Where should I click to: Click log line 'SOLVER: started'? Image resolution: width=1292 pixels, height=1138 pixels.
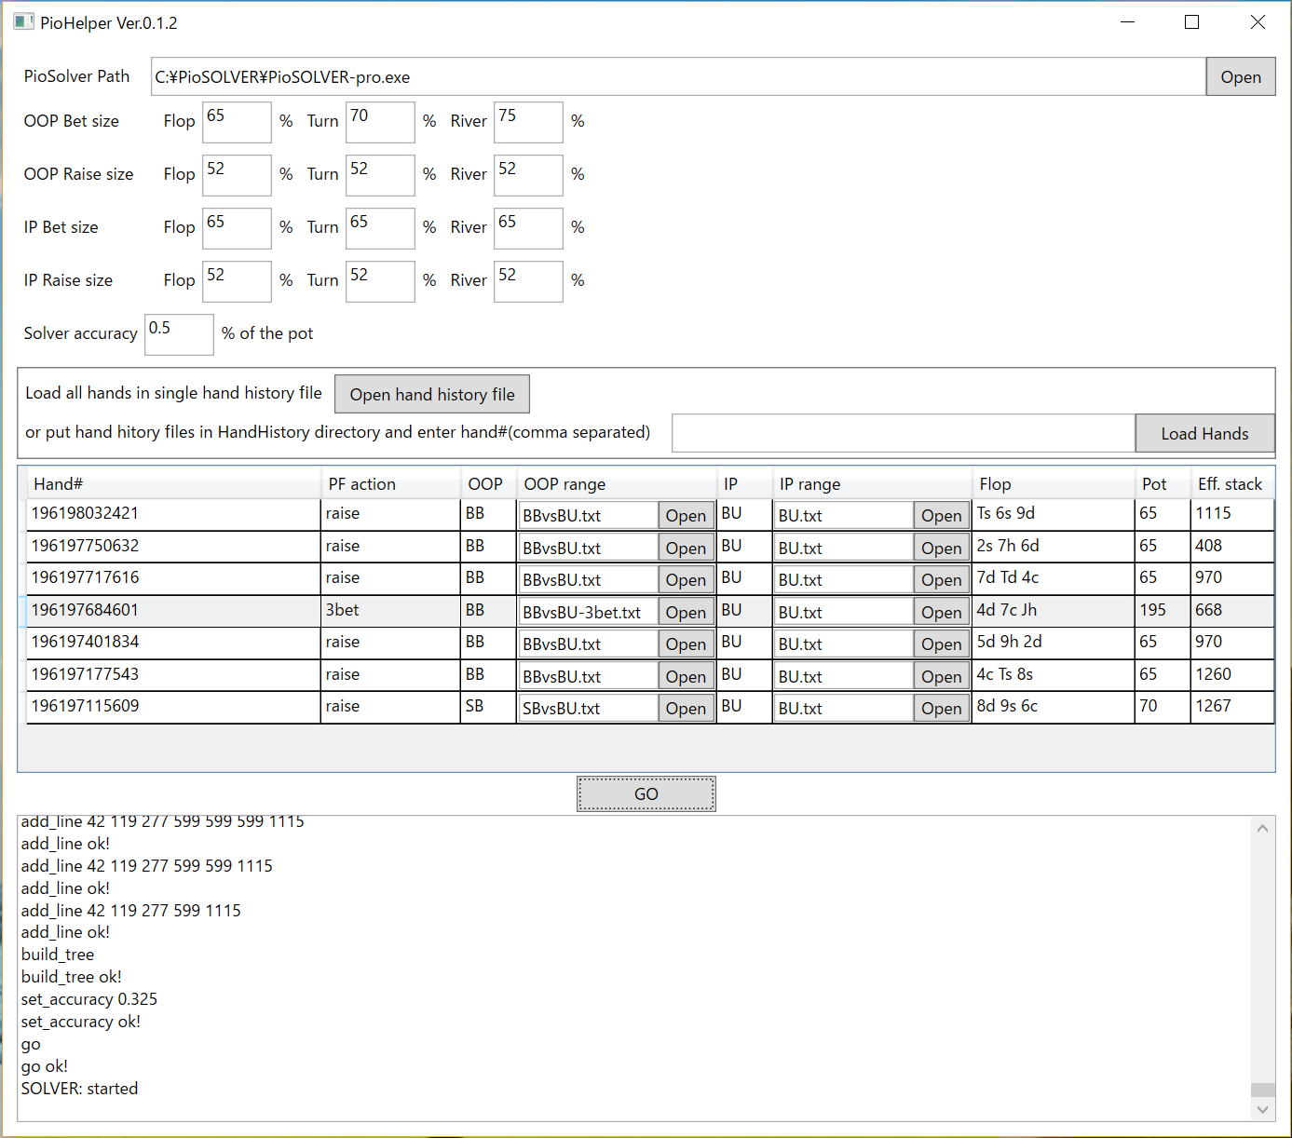point(80,1089)
